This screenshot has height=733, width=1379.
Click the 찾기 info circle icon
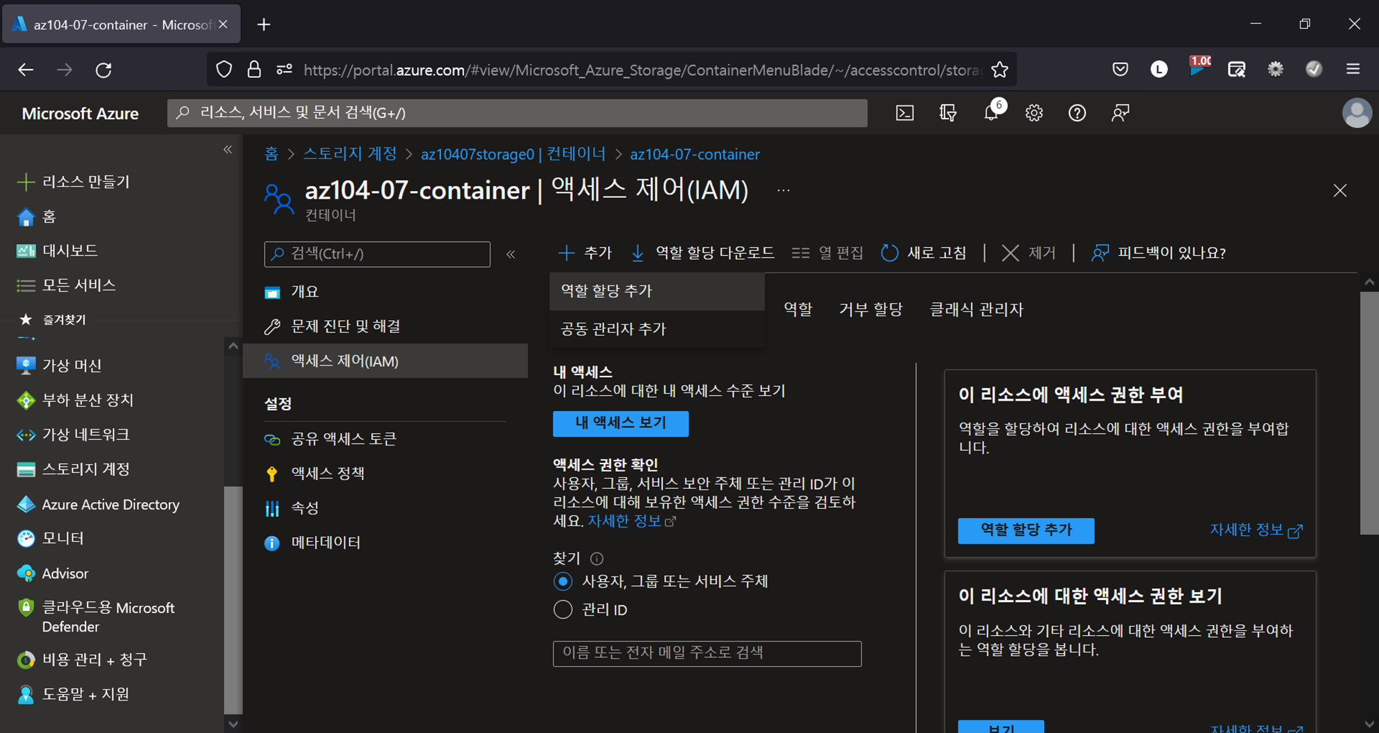(597, 559)
